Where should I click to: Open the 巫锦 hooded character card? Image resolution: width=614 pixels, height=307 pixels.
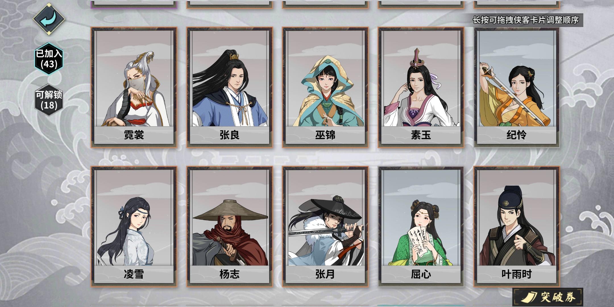click(325, 87)
